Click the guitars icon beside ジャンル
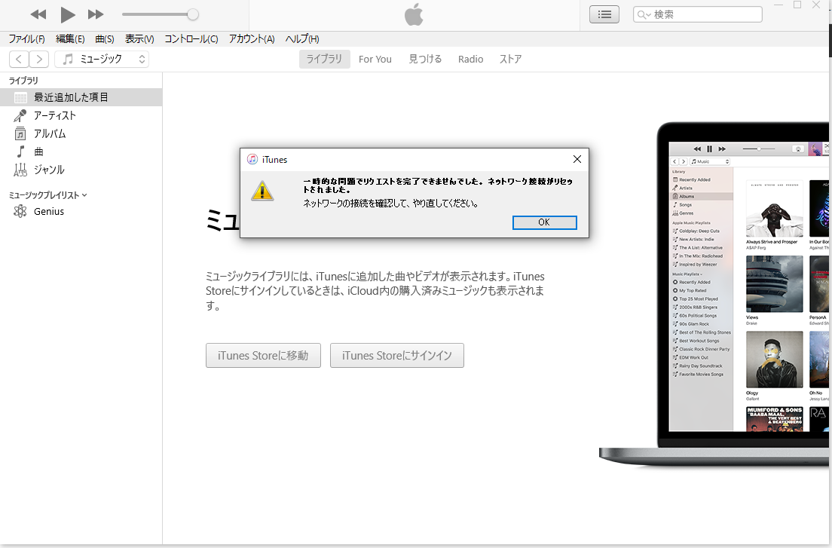Screen dimensions: 832x548 pyautogui.click(x=20, y=170)
